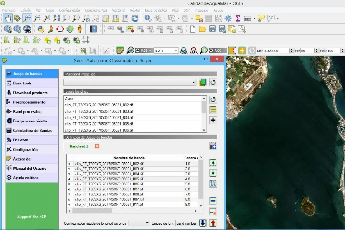Click the New Project blank page icon
This screenshot has height=230, width=345.
(193, 29)
